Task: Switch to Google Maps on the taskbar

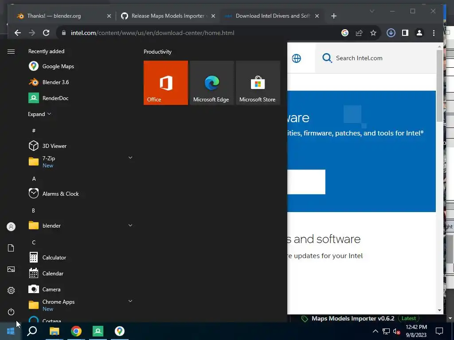Action: (x=120, y=331)
